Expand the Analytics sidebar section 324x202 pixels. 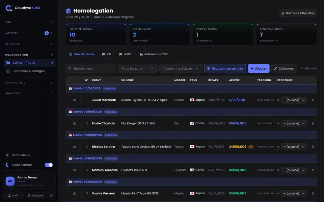(x=29, y=93)
